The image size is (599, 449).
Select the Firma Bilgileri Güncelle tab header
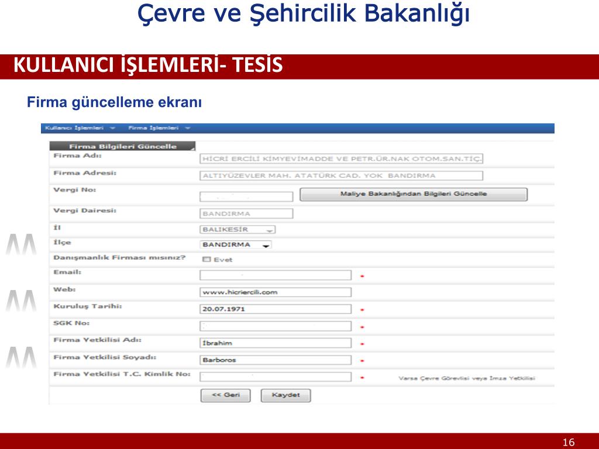[123, 146]
